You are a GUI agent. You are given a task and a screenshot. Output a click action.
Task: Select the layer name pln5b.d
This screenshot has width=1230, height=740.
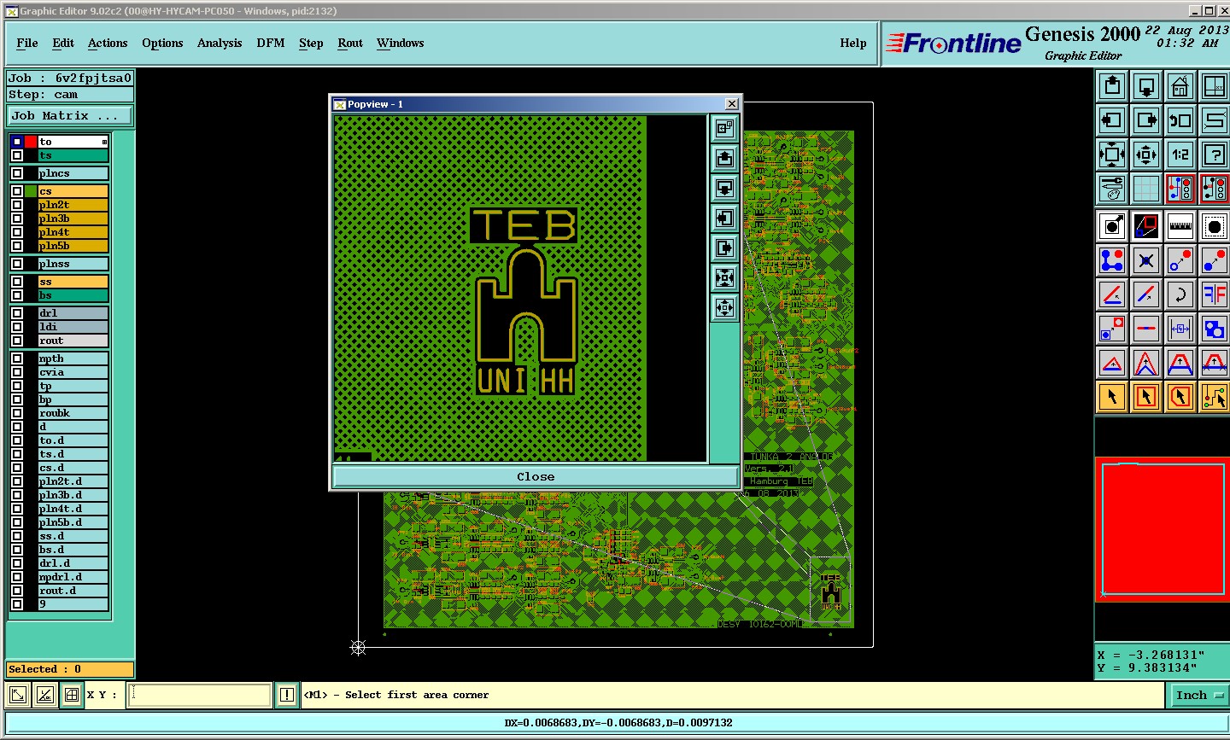[73, 522]
